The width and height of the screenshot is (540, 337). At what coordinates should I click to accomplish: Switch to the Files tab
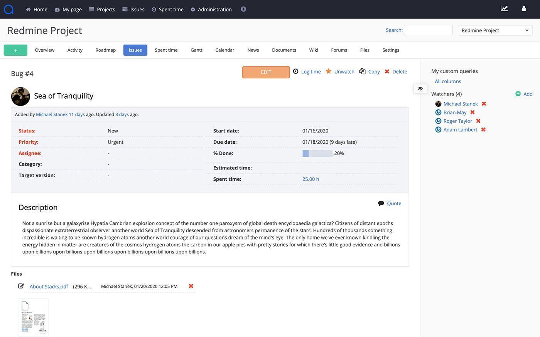click(365, 50)
